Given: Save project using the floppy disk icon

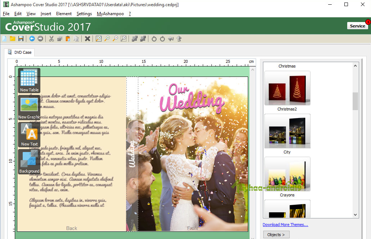Looking at the screenshot, I should 21,39.
